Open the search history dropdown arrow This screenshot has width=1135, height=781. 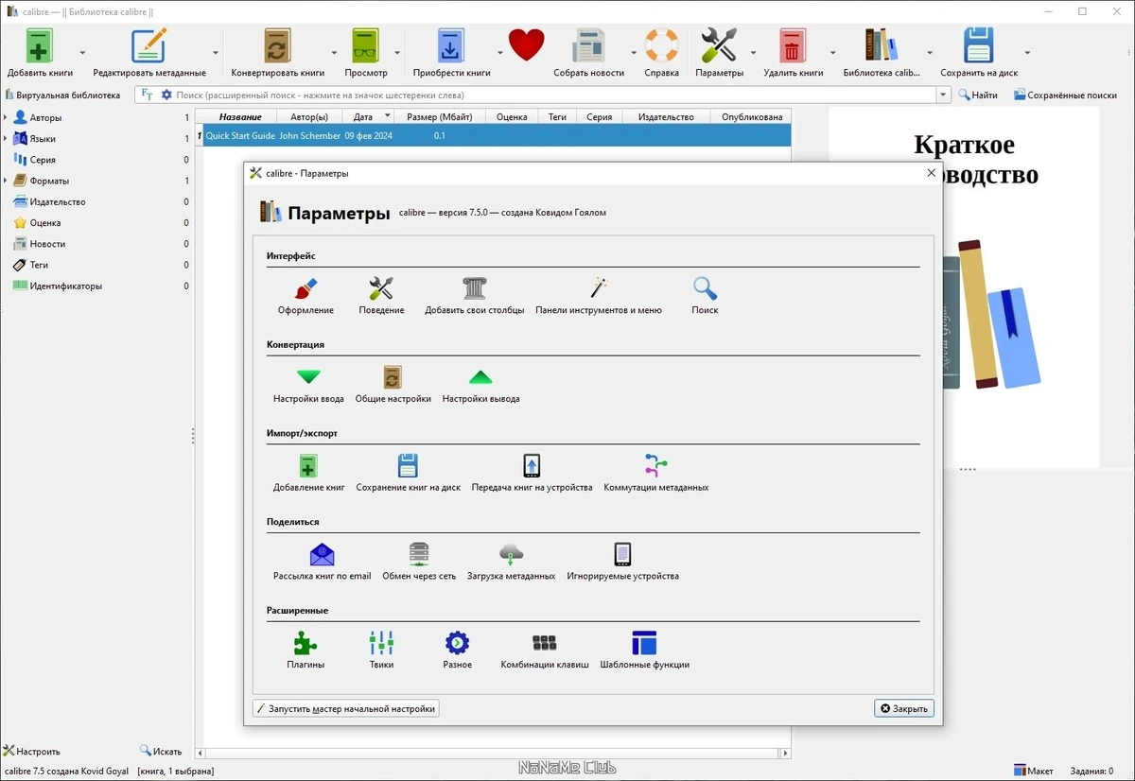943,95
